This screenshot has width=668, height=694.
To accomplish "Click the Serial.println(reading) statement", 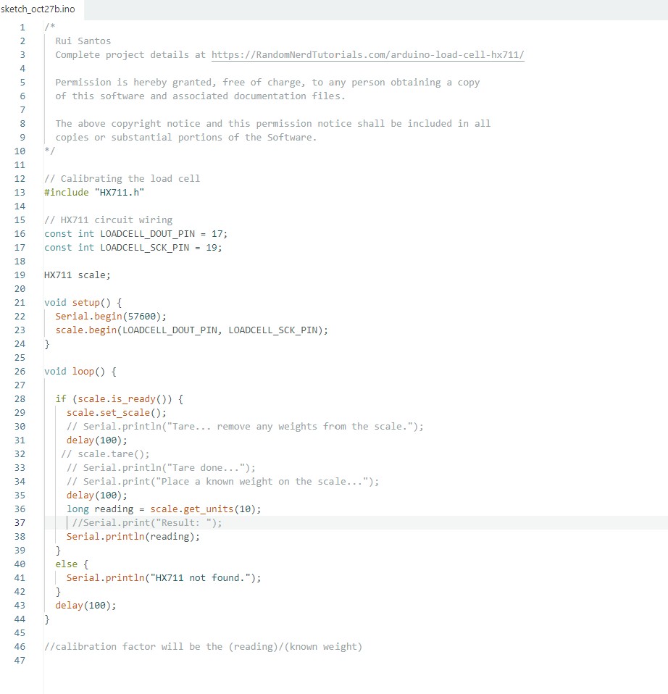I will coord(133,536).
